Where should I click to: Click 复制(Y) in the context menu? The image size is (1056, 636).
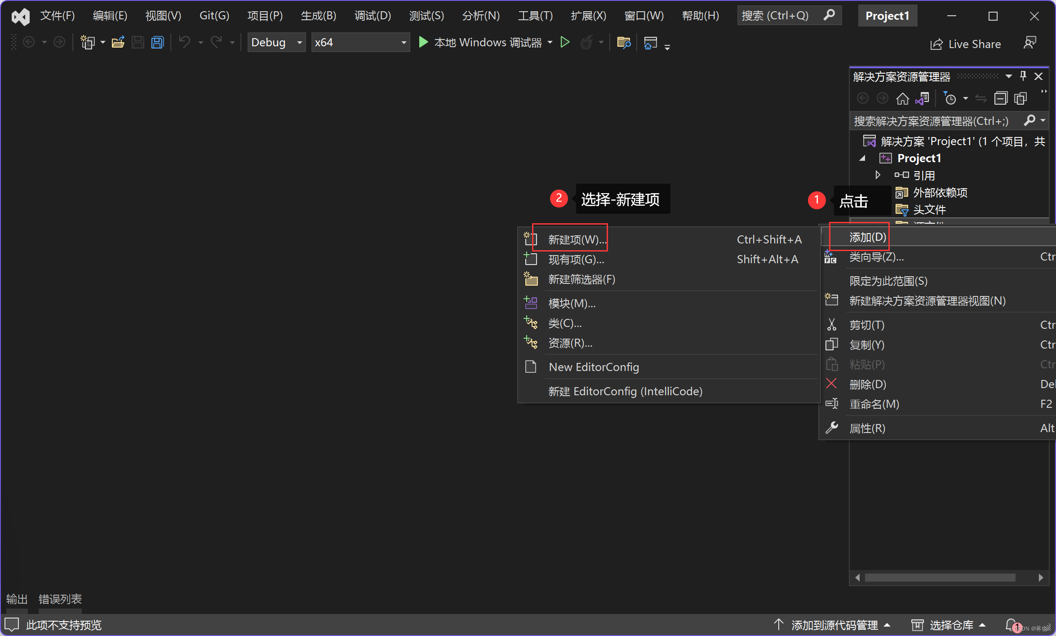[938, 344]
